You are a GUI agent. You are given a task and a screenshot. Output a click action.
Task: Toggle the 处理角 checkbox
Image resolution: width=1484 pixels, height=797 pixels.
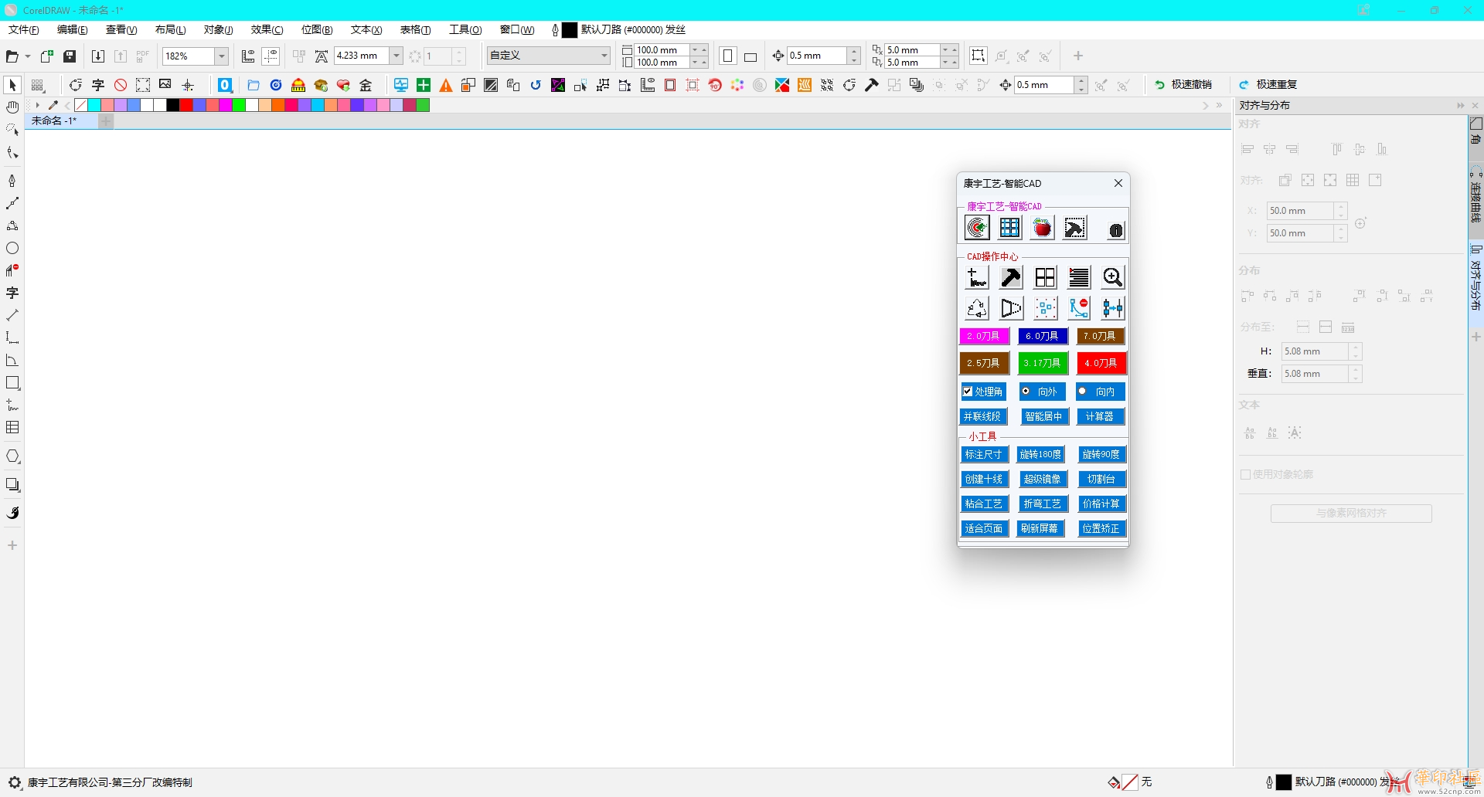pyautogui.click(x=967, y=392)
